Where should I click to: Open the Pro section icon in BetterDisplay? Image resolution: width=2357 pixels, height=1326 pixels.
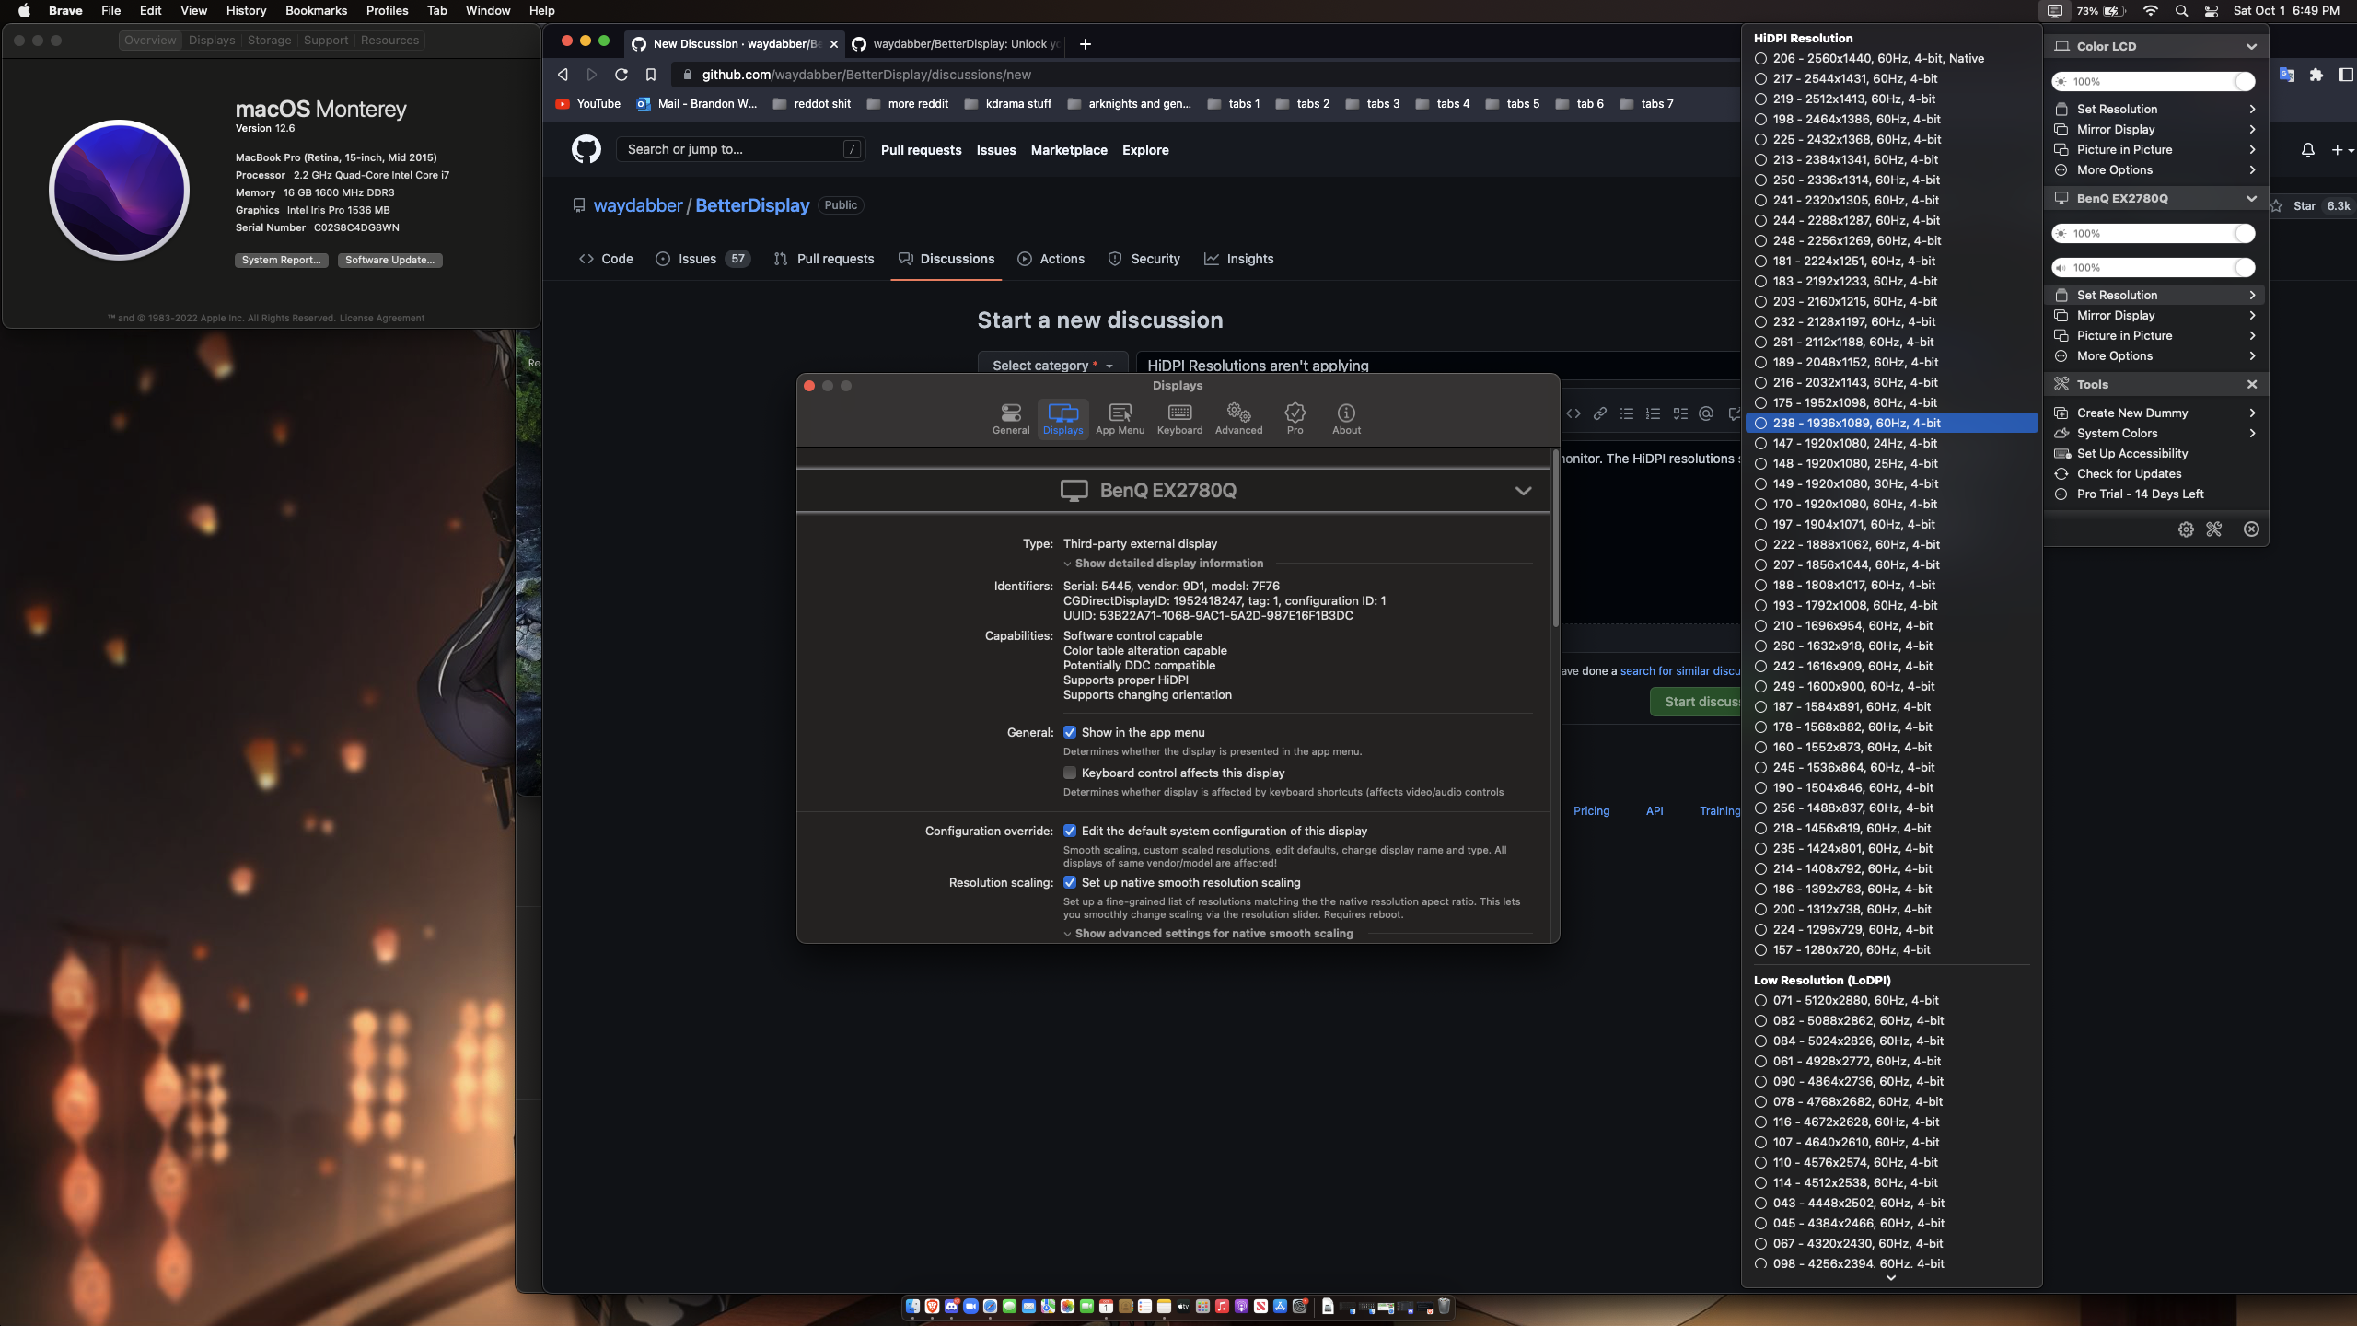click(1295, 417)
